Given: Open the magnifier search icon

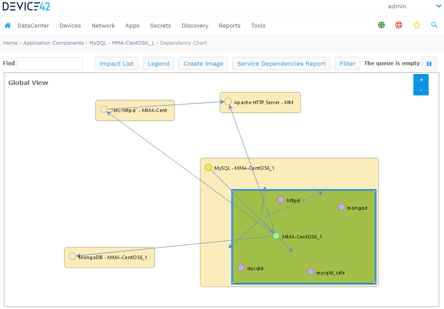Looking at the screenshot, I should pyautogui.click(x=434, y=25).
